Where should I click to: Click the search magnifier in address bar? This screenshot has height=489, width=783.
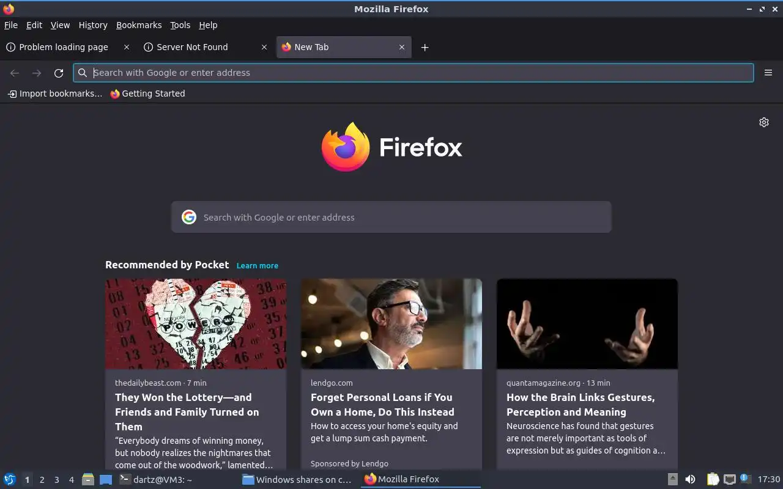pyautogui.click(x=83, y=73)
